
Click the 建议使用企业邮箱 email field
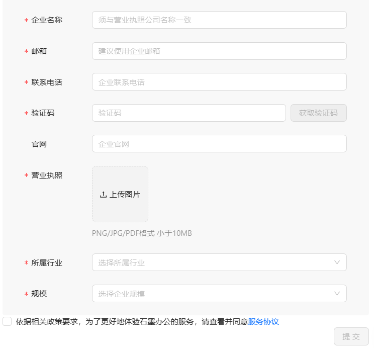coord(219,51)
